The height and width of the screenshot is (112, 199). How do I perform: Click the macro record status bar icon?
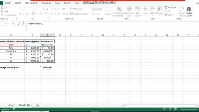coord(14,109)
